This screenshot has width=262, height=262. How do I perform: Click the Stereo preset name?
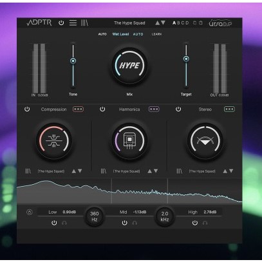point(202,171)
